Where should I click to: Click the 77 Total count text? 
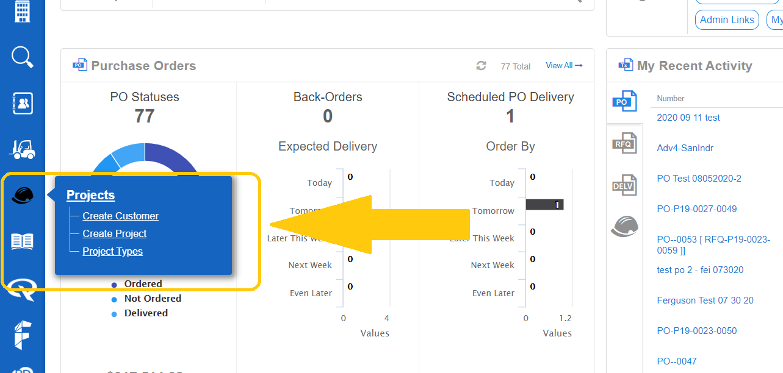[516, 66]
